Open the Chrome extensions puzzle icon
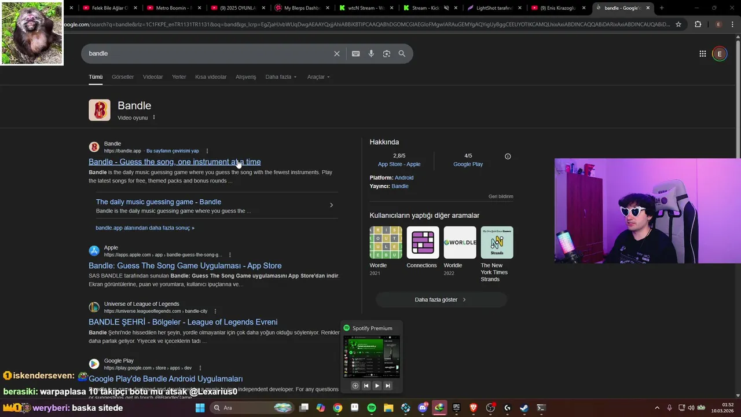The width and height of the screenshot is (741, 417). 698,24
